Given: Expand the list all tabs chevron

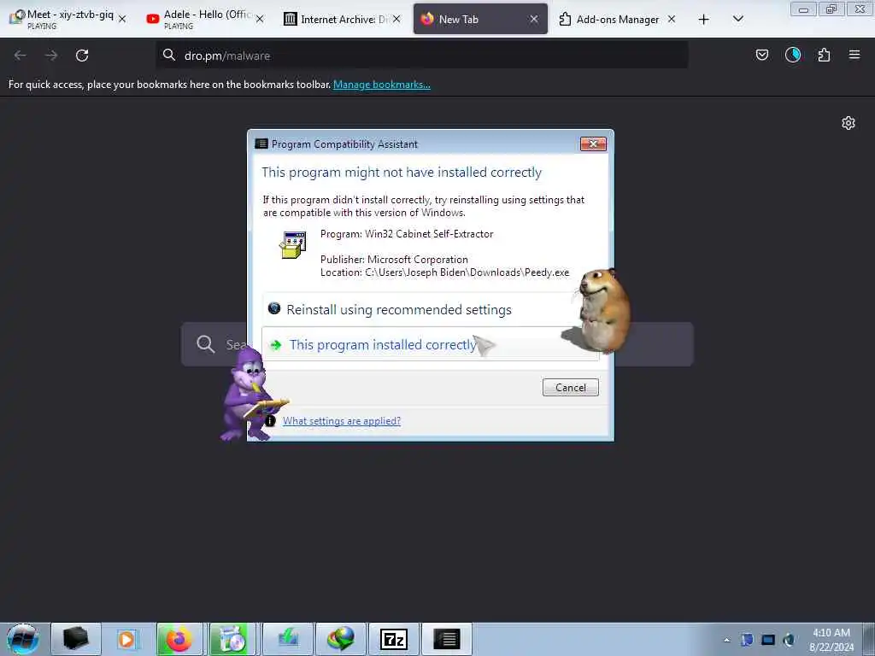Looking at the screenshot, I should point(737,20).
